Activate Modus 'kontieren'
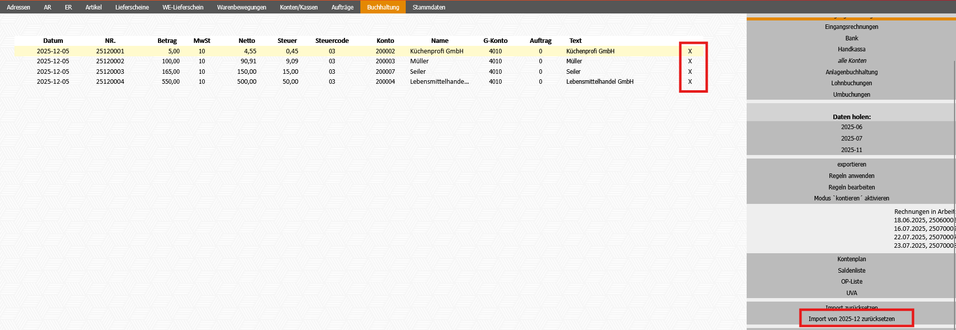The height and width of the screenshot is (330, 956). (851, 198)
